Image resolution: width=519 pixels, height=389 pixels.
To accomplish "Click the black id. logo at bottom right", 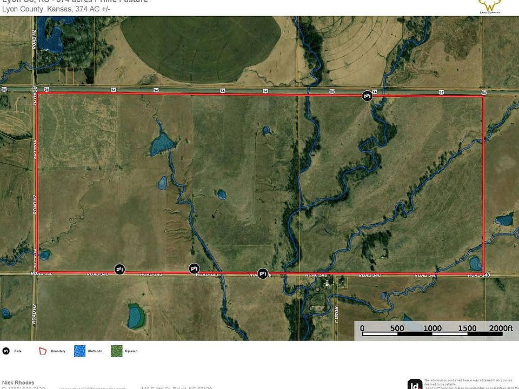I will tap(414, 384).
